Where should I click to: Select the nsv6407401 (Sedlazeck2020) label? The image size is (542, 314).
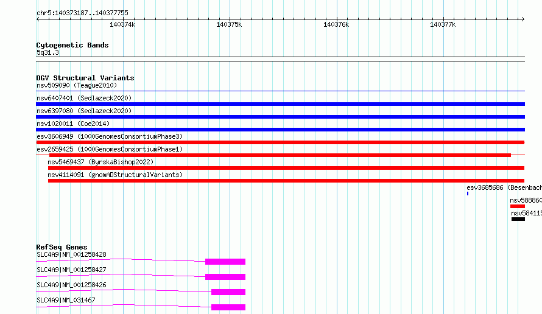(84, 98)
